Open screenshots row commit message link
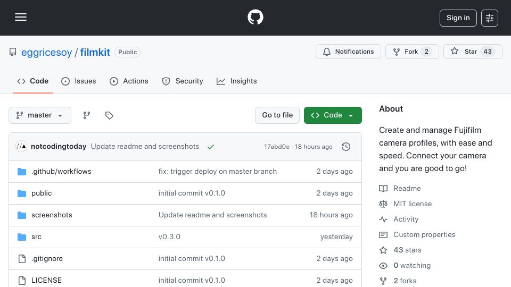This screenshot has width=511, height=287. [x=212, y=215]
